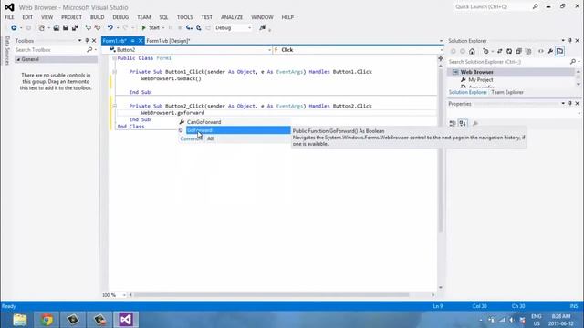Open the document tabs overflow dropdown arrow

pyautogui.click(x=442, y=41)
